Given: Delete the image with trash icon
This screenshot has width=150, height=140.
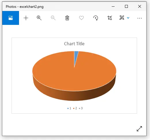Looking at the screenshot, I should [x=67, y=18].
